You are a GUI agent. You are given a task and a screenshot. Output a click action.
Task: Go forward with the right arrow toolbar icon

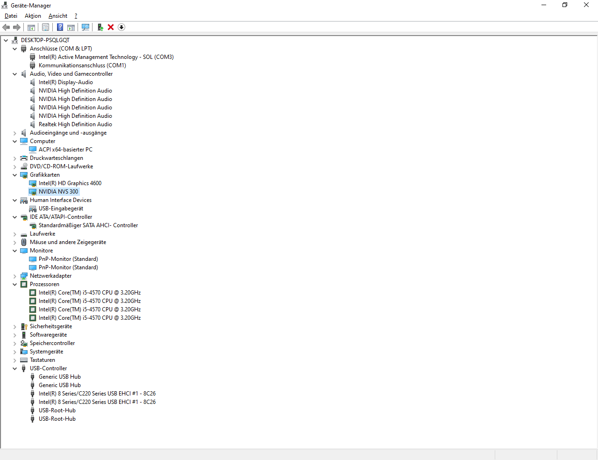tap(17, 27)
